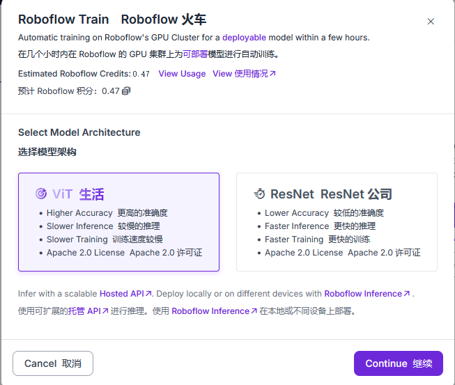
Task: Click ViT card Apache 2.0 License text
Action: pos(86,253)
